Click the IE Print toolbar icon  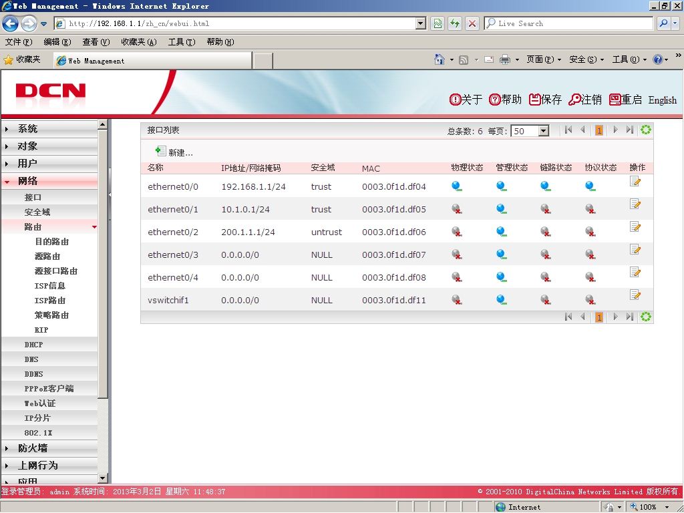pyautogui.click(x=505, y=59)
